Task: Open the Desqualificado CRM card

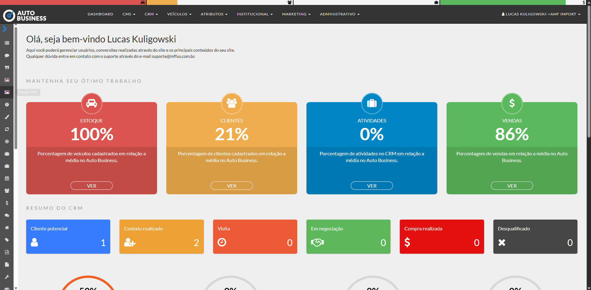Action: (x=535, y=236)
